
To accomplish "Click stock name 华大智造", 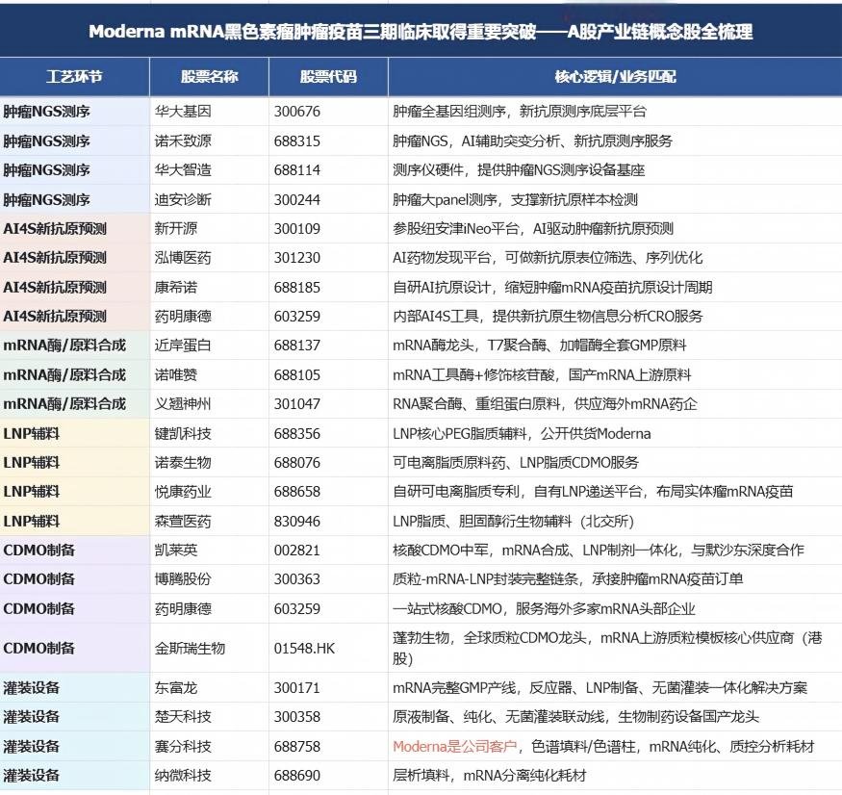I will coord(183,170).
